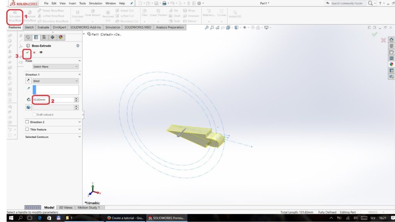
Task: Cancel Boss-Extrude with the red X
Action: [34, 52]
